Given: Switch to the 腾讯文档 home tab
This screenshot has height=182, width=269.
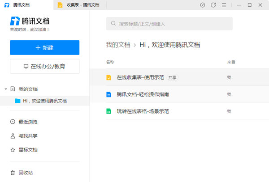Looking at the screenshot, I should click(x=27, y=5).
